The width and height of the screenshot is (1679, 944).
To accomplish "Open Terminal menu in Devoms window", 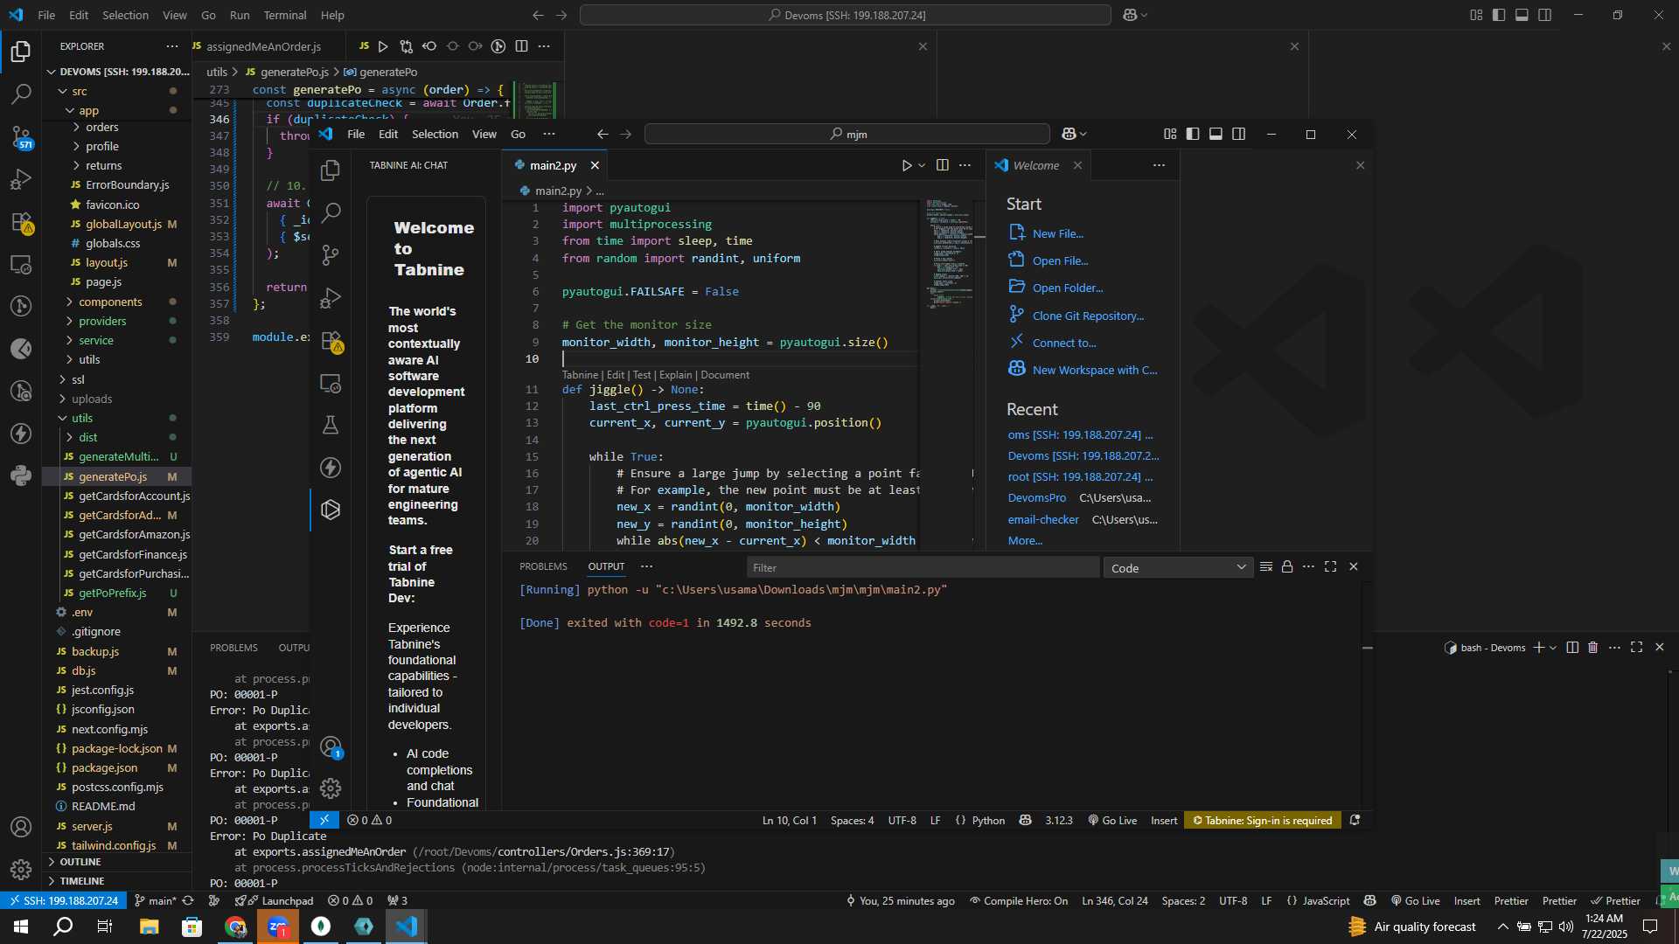I will (285, 15).
